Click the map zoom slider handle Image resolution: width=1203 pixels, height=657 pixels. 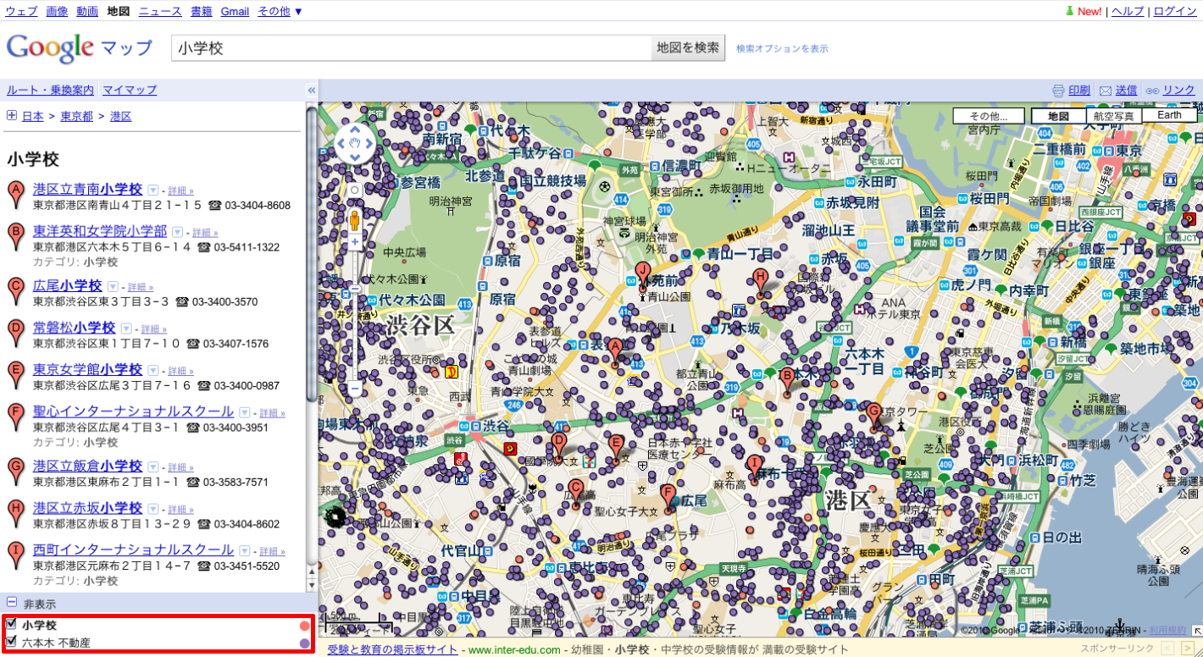click(355, 290)
